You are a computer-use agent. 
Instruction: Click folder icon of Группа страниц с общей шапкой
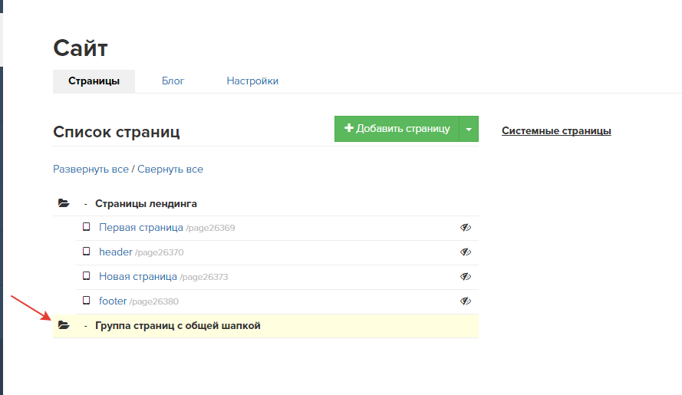[64, 325]
